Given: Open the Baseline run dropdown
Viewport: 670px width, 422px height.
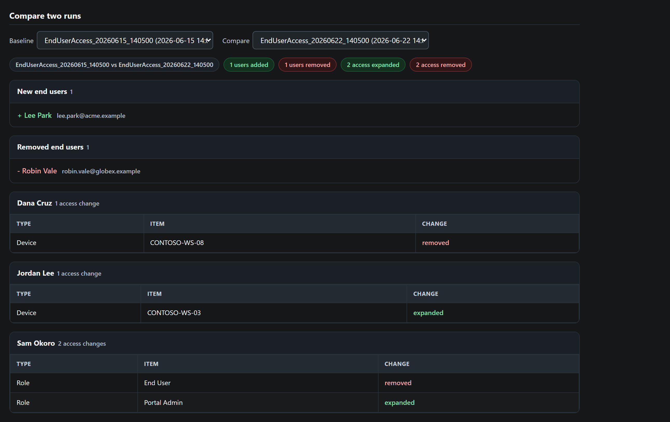Looking at the screenshot, I should pos(125,40).
